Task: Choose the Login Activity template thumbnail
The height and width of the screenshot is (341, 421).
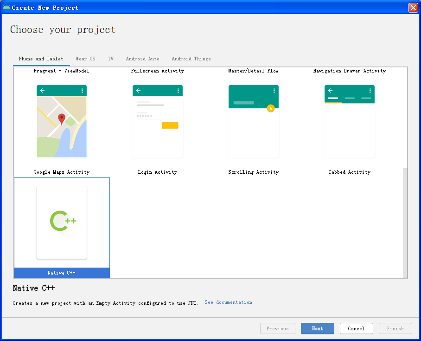Action: 158,121
